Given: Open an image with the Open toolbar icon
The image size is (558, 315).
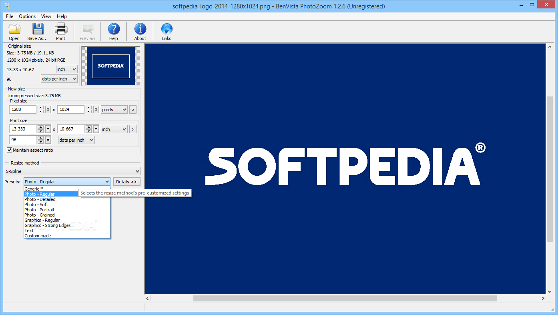Looking at the screenshot, I should (x=14, y=32).
